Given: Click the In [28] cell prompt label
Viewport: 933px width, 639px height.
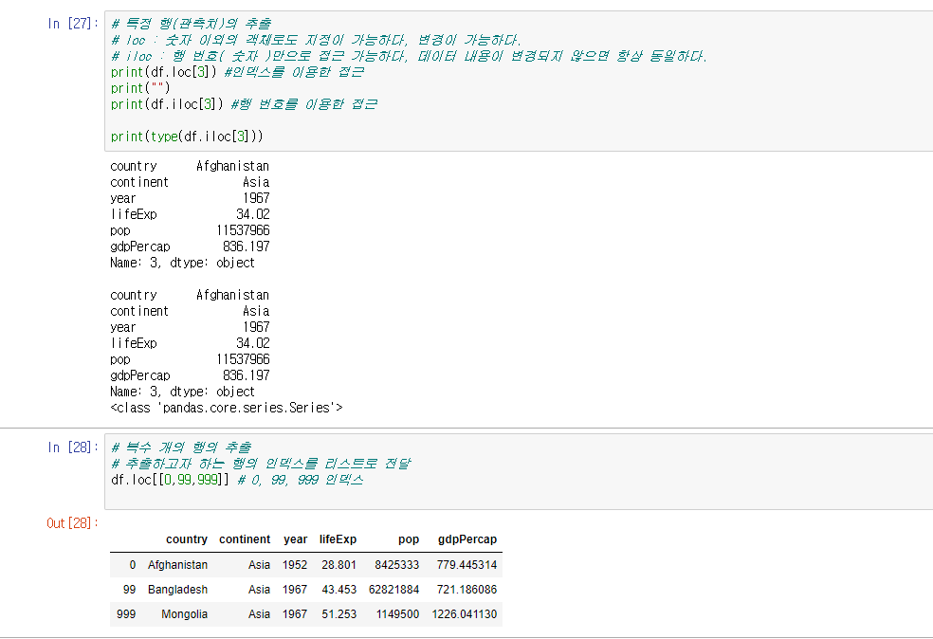Looking at the screenshot, I should click(x=73, y=447).
